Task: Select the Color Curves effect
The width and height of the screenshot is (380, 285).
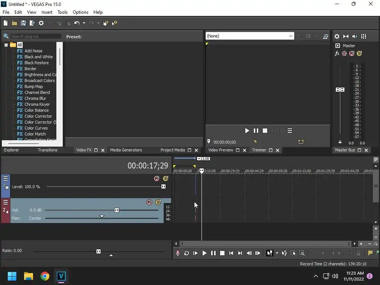Action: coord(36,128)
